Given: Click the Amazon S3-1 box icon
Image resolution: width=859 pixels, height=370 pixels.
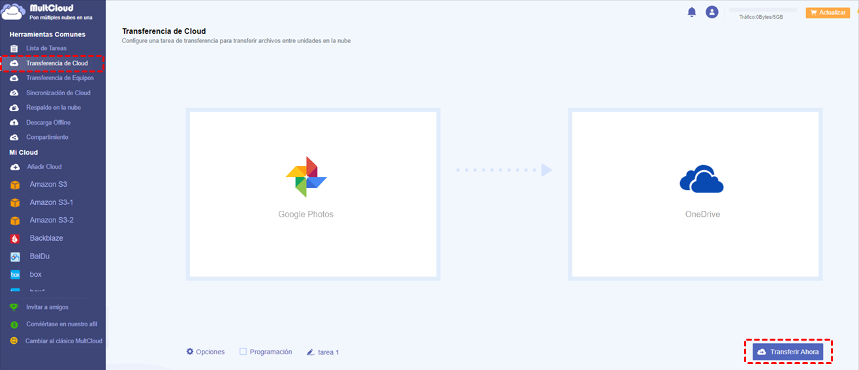Looking at the screenshot, I should [15, 203].
